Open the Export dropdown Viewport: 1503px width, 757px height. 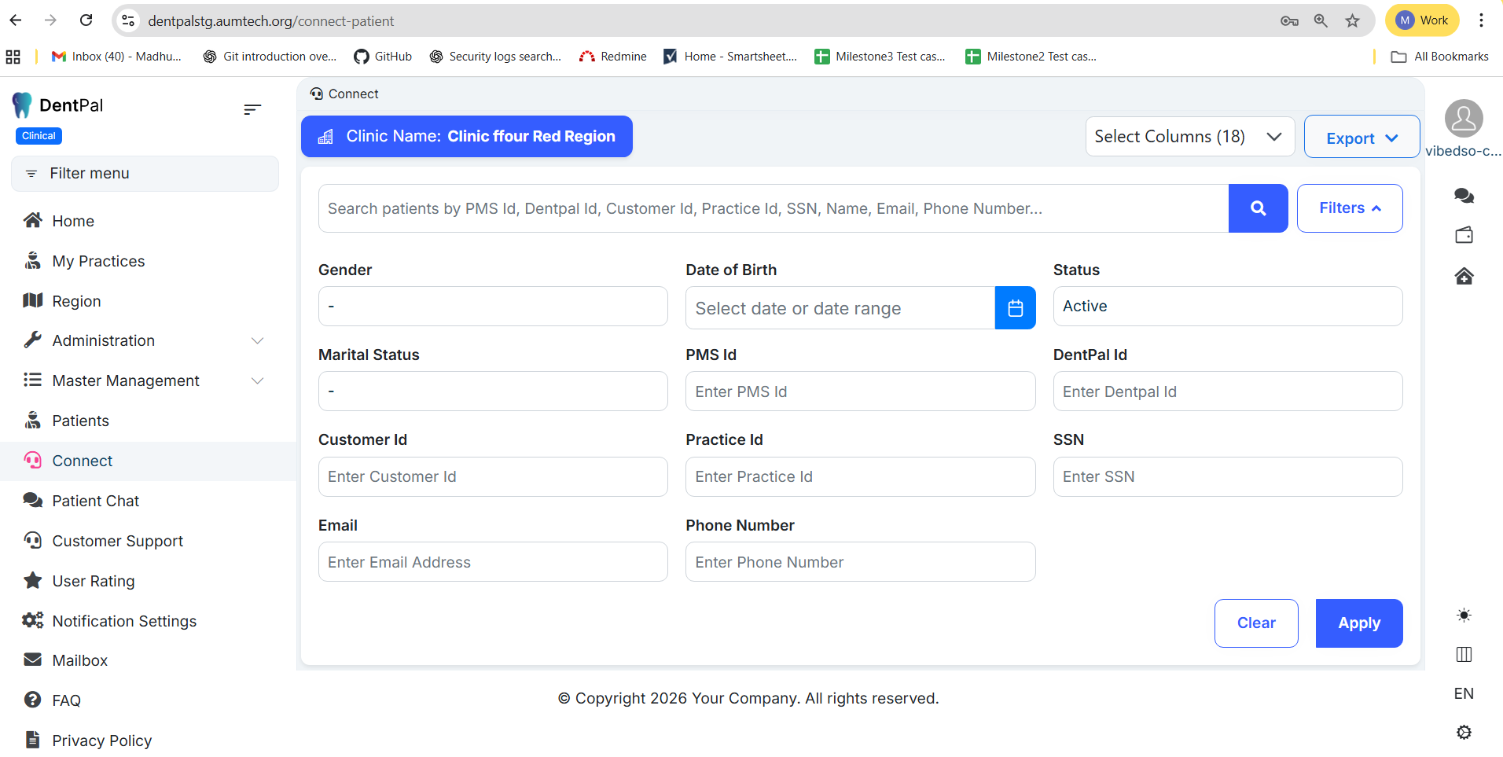pyautogui.click(x=1362, y=138)
